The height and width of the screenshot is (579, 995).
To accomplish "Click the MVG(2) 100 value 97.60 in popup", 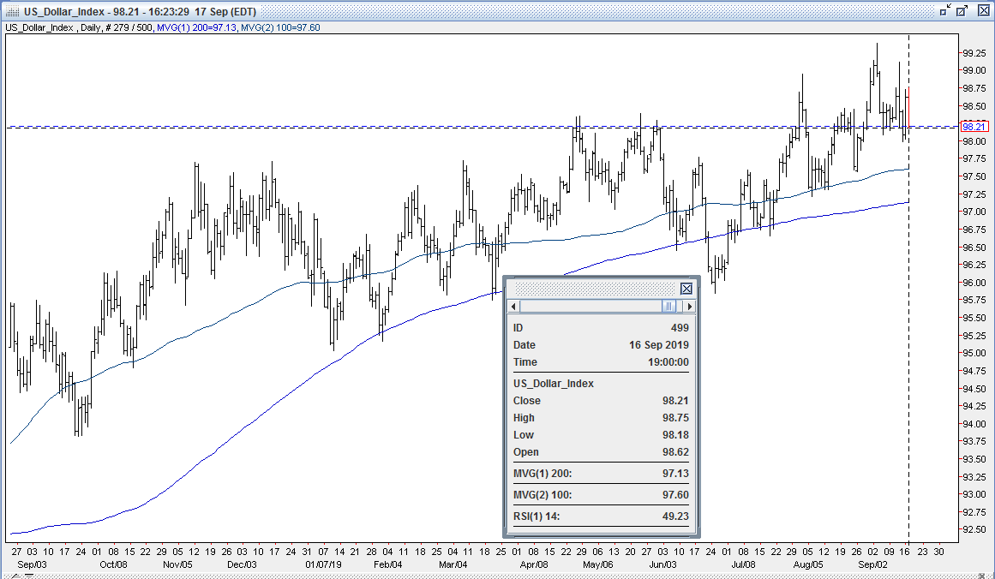I will 676,495.
